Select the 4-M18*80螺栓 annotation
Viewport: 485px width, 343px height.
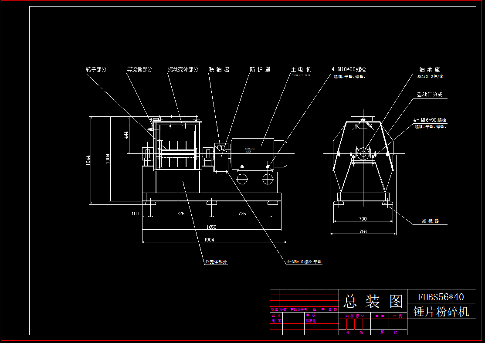[x=349, y=69]
